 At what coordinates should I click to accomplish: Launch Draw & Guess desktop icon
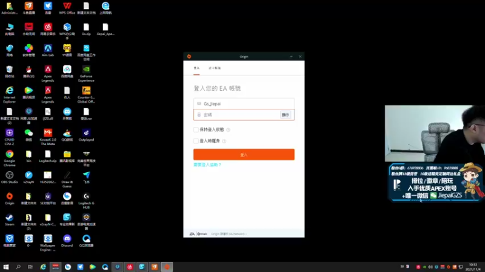click(x=67, y=180)
